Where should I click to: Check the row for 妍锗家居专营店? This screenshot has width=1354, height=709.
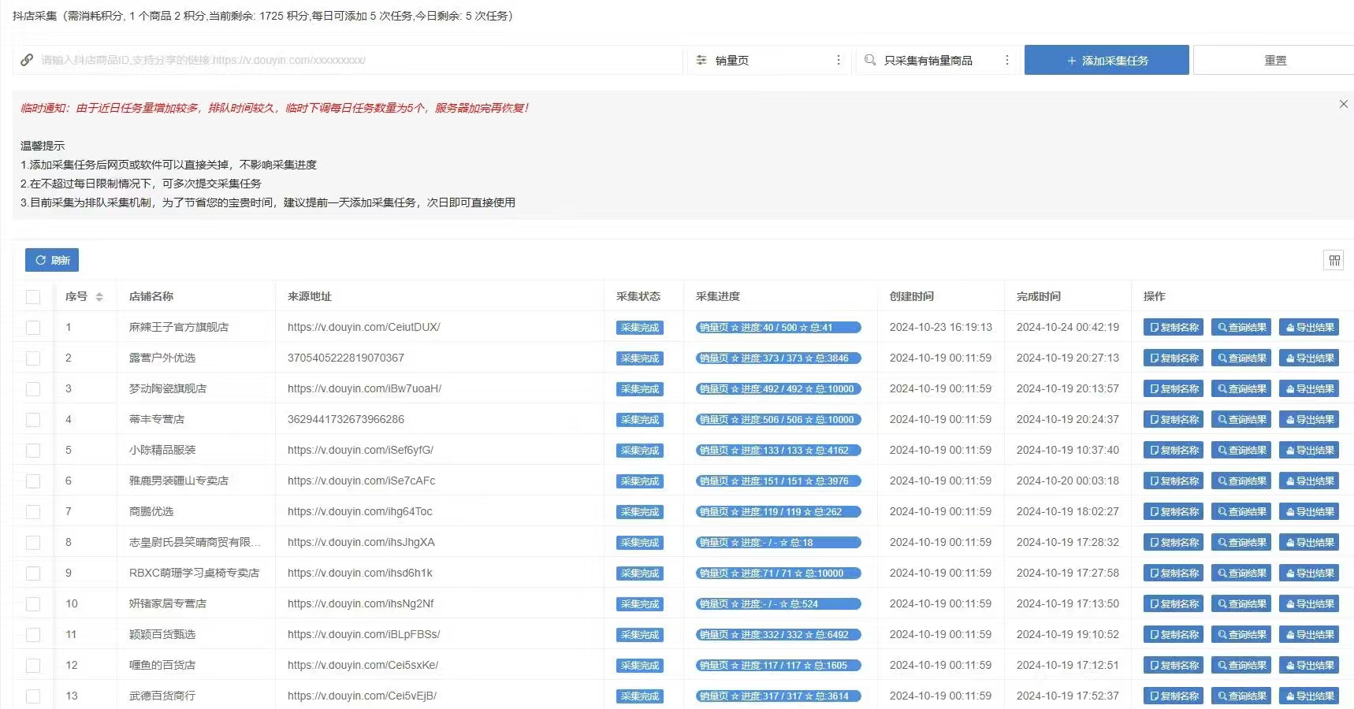pyautogui.click(x=33, y=604)
